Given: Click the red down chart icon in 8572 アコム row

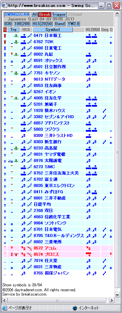Looking at the screenshot, I should pos(30,248).
